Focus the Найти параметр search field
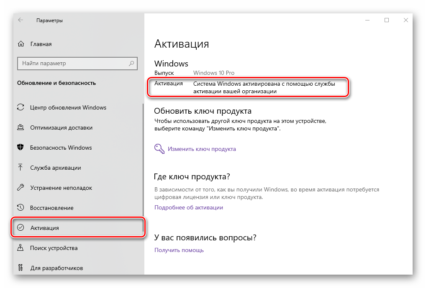426x288 pixels. pyautogui.click(x=77, y=64)
